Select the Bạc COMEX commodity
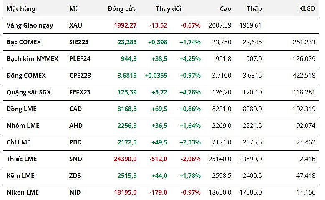Viewport: 325px width, 200px height. click(x=24, y=42)
